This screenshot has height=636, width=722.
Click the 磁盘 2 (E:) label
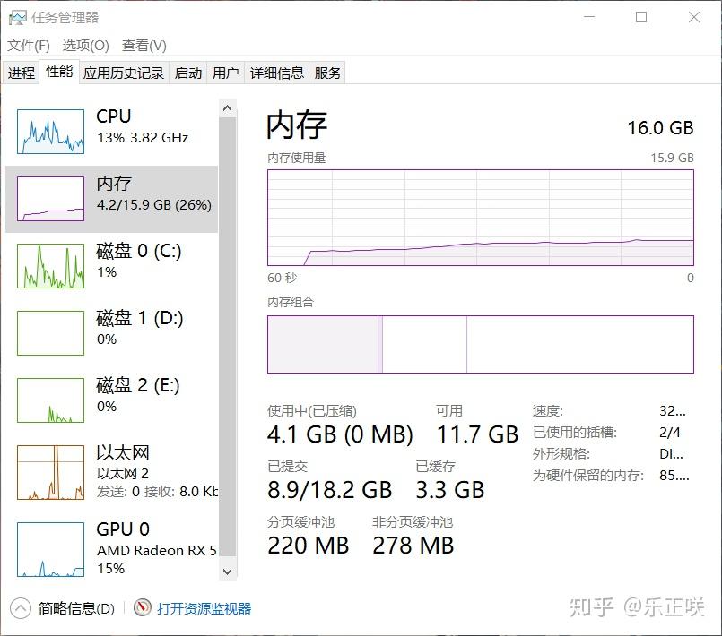pos(138,385)
